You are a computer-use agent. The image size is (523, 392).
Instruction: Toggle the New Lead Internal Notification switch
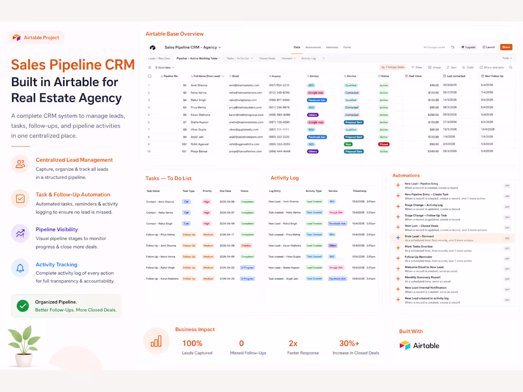pyautogui.click(x=507, y=290)
